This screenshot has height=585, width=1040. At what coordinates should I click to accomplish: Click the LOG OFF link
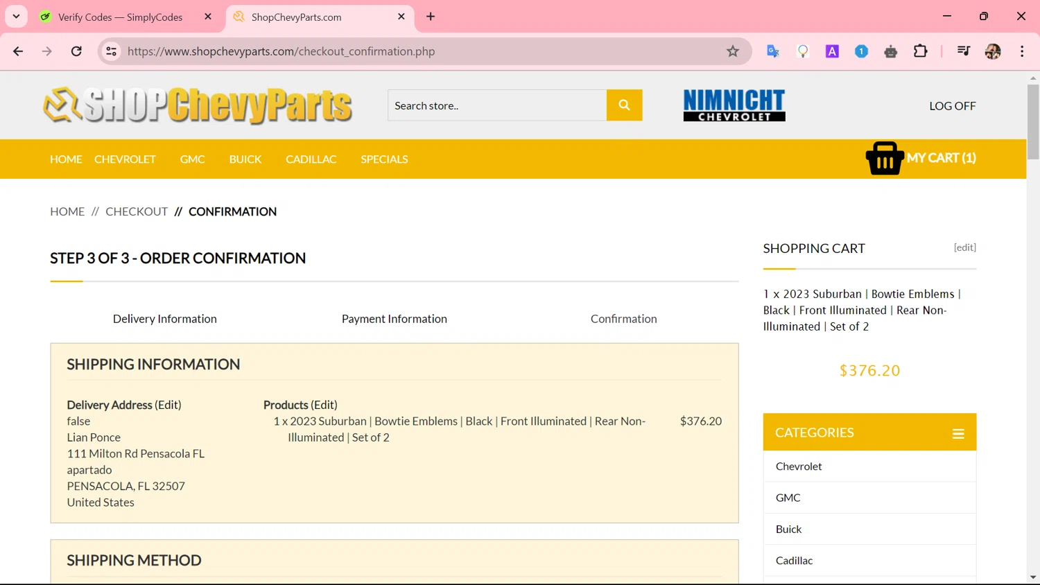[953, 106]
